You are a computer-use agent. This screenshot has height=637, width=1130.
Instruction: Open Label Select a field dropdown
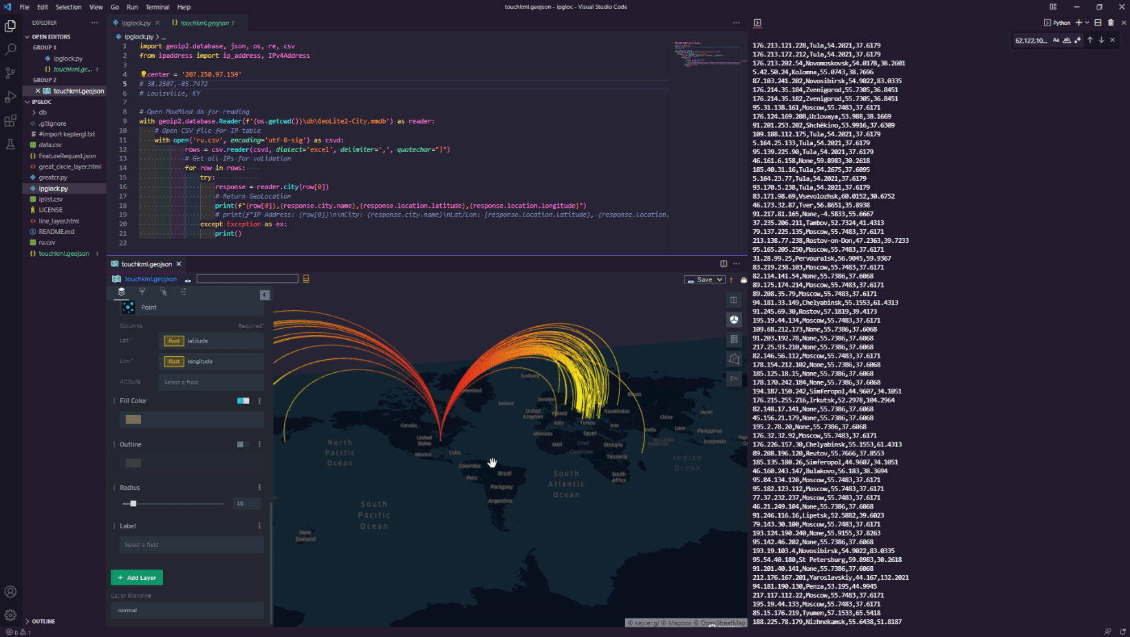pos(192,545)
